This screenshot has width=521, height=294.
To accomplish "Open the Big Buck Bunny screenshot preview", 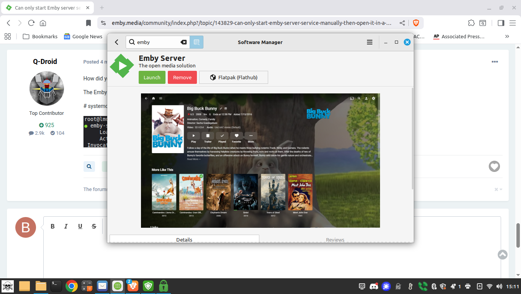I will coord(260,160).
